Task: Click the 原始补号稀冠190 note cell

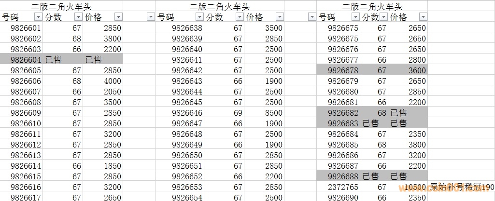Action: pos(462,187)
